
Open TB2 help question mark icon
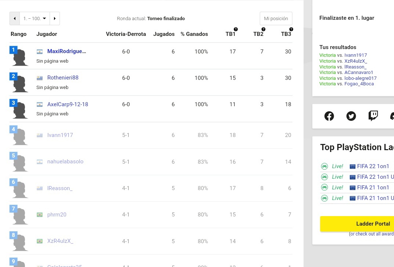(263, 29)
